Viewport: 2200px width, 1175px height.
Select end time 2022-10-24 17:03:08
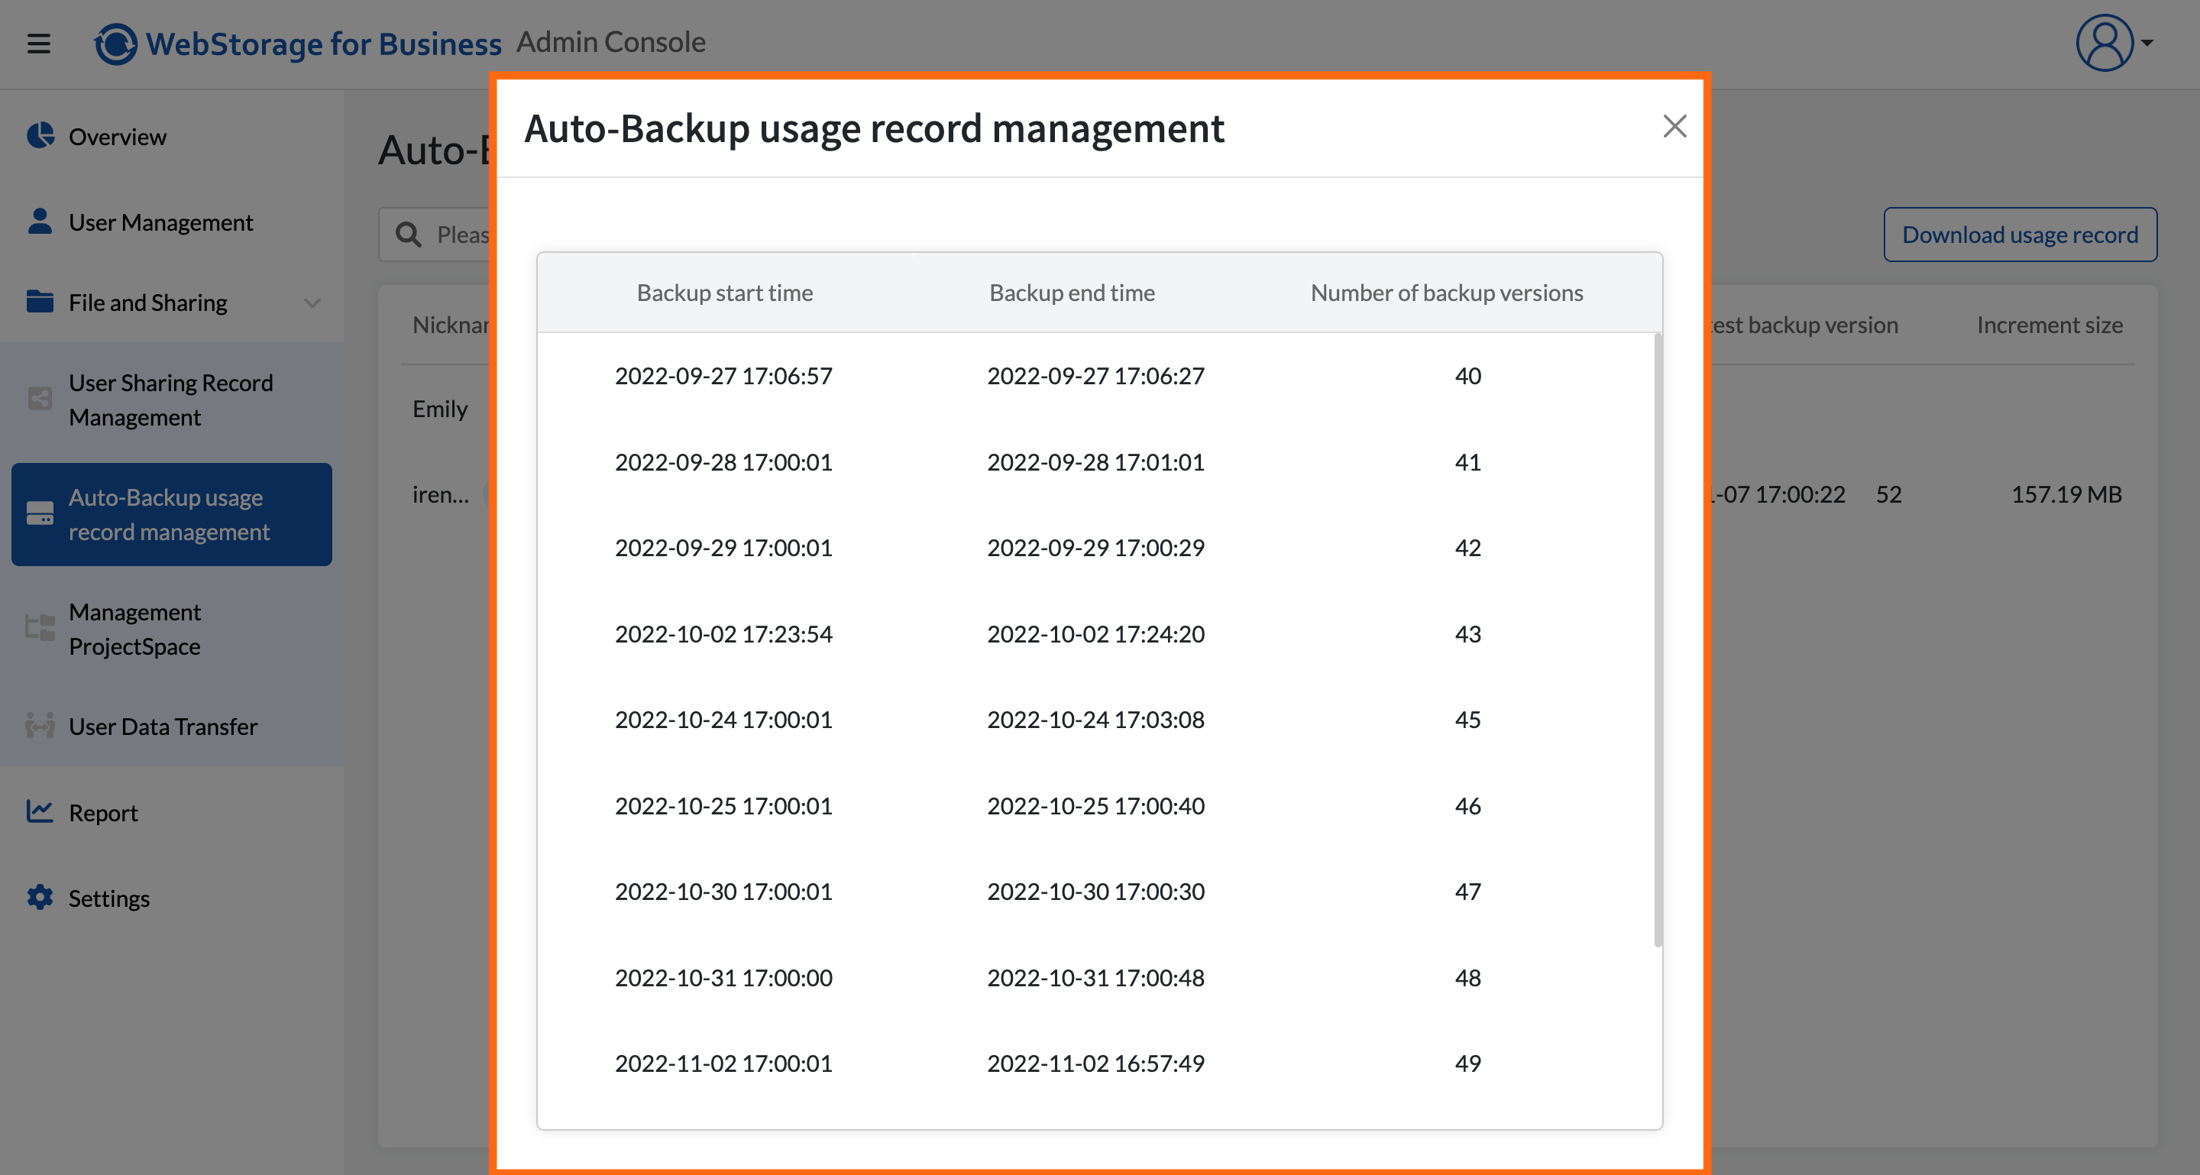click(1095, 719)
